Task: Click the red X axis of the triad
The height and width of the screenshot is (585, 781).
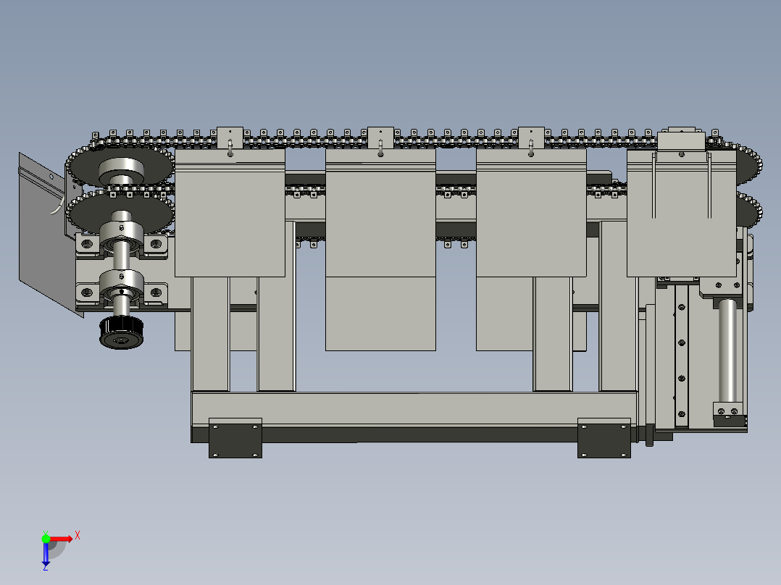Action: (62, 539)
